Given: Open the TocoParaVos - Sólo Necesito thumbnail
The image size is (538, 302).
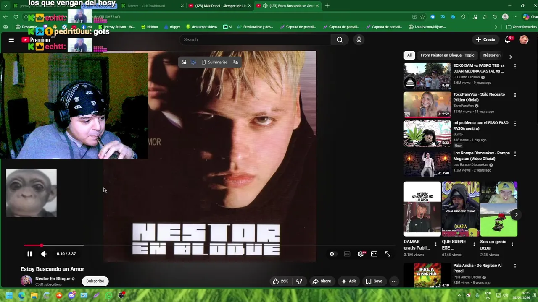Looking at the screenshot, I should point(427,104).
